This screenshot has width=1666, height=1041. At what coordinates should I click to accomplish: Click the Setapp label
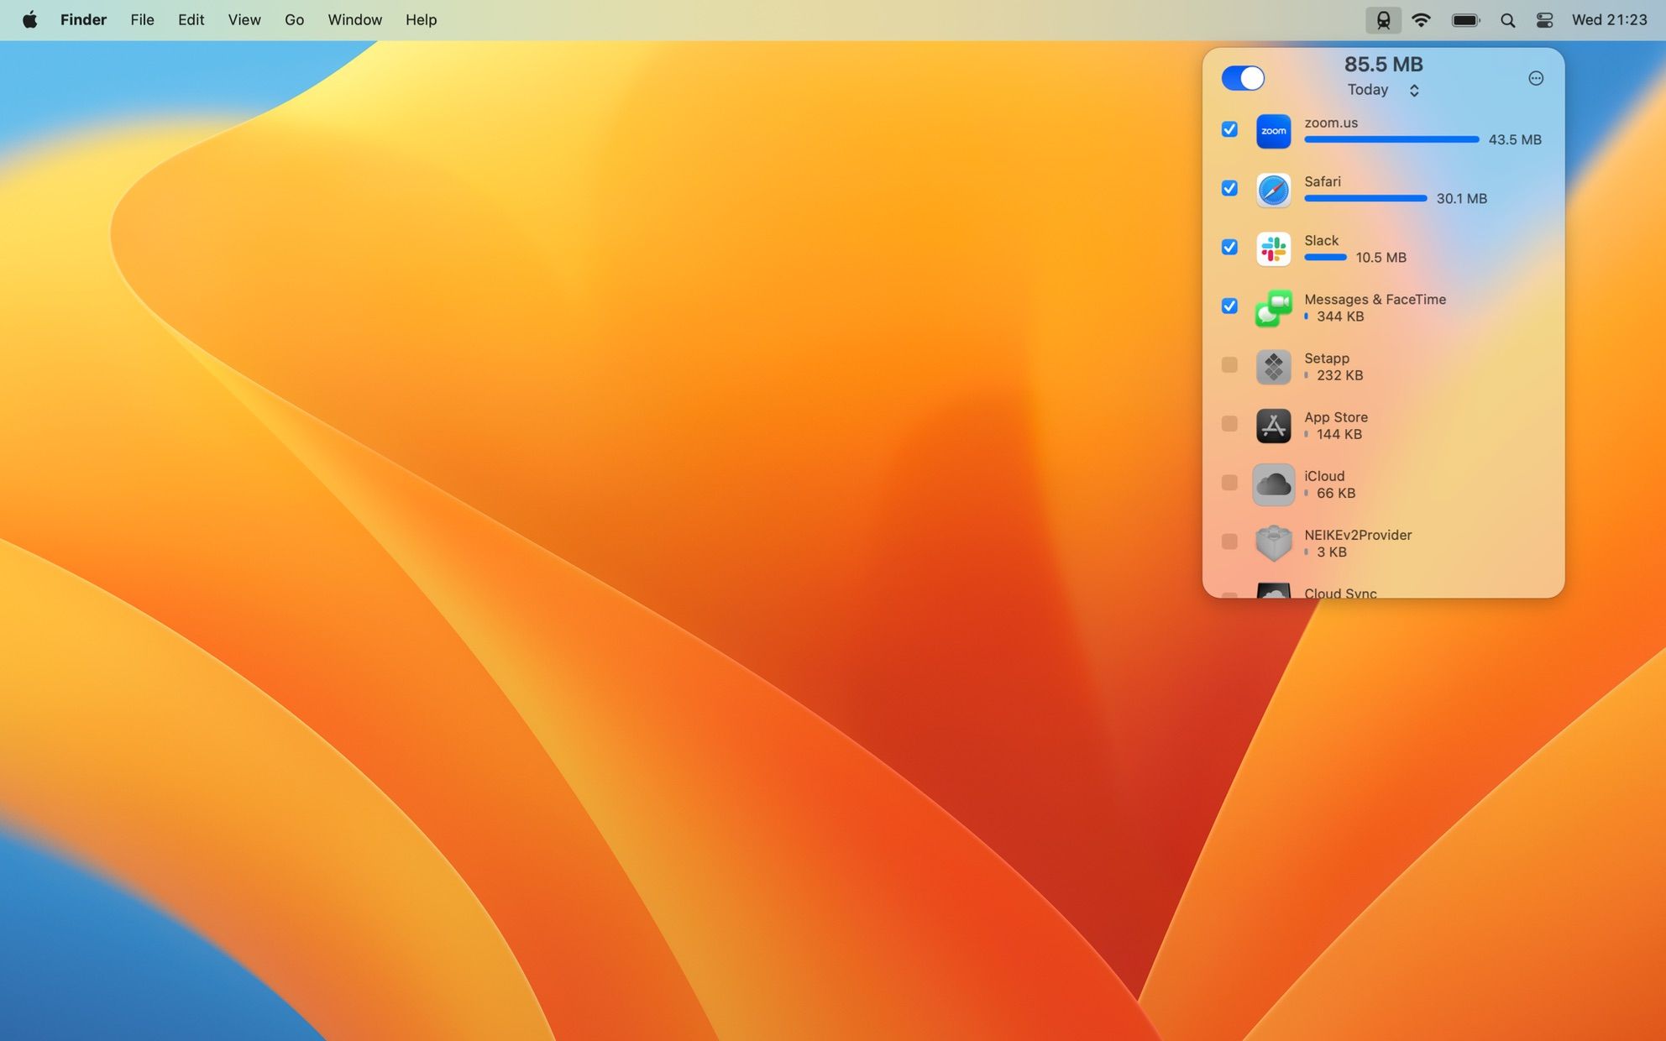coord(1327,358)
